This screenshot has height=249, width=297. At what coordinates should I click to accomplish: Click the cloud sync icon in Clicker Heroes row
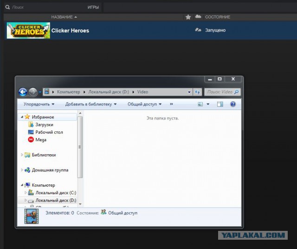pyautogui.click(x=198, y=30)
